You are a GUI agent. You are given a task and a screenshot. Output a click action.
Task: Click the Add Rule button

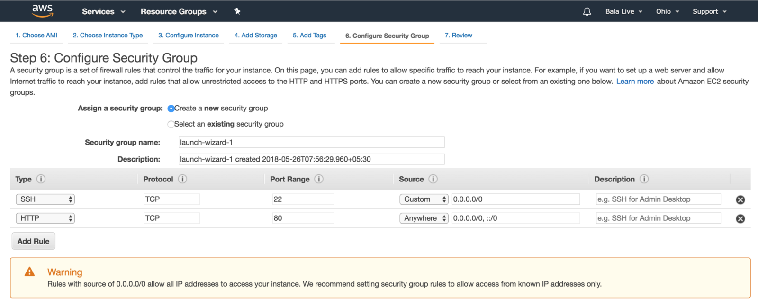[x=33, y=241]
